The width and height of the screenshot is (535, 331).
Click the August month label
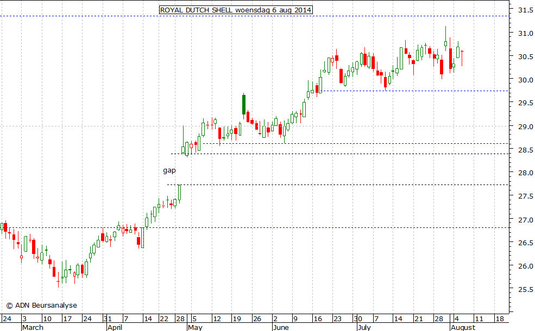(x=463, y=327)
